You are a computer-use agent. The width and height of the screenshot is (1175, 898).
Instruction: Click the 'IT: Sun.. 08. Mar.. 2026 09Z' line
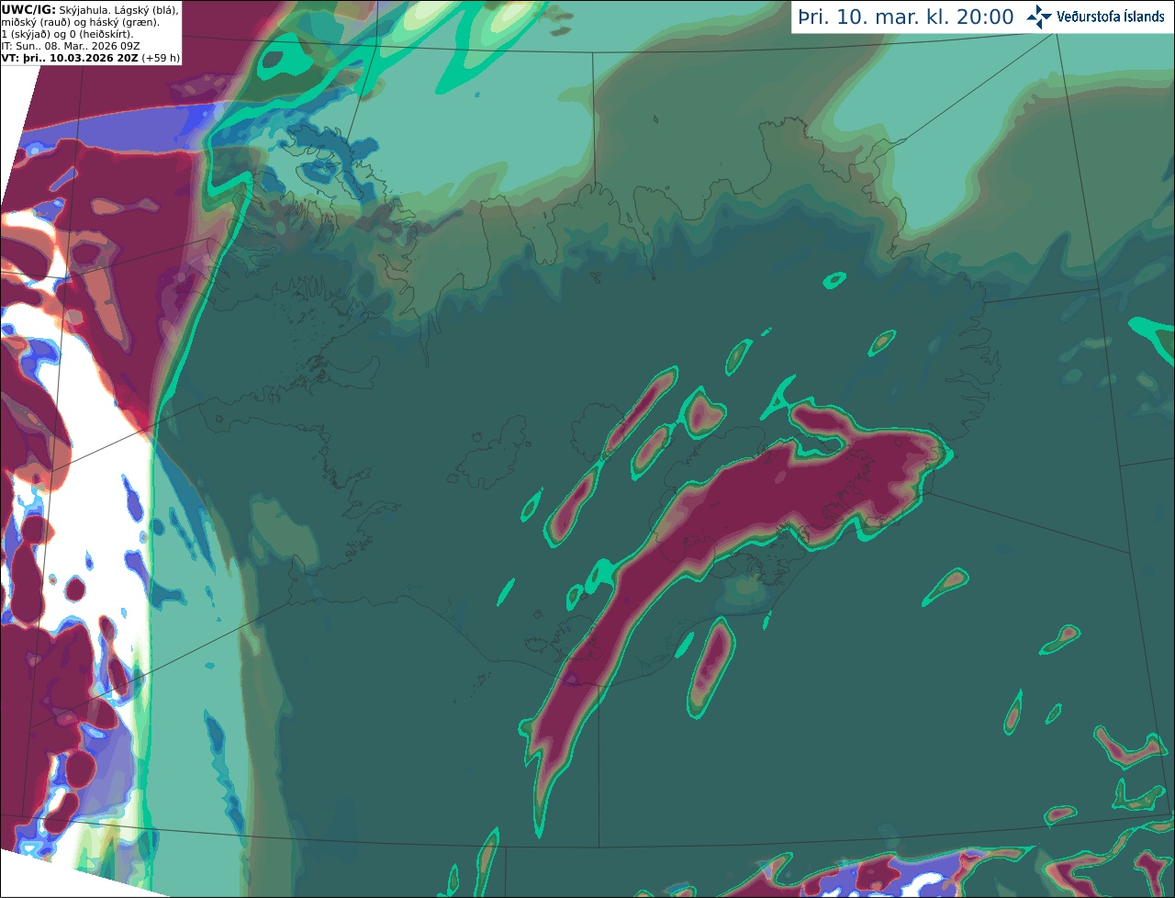click(x=71, y=46)
